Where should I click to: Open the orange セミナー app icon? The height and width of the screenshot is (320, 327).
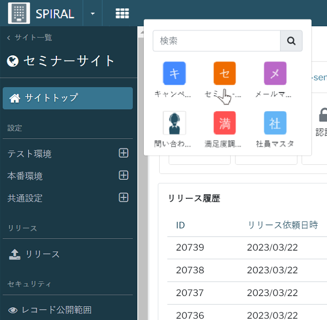click(225, 73)
